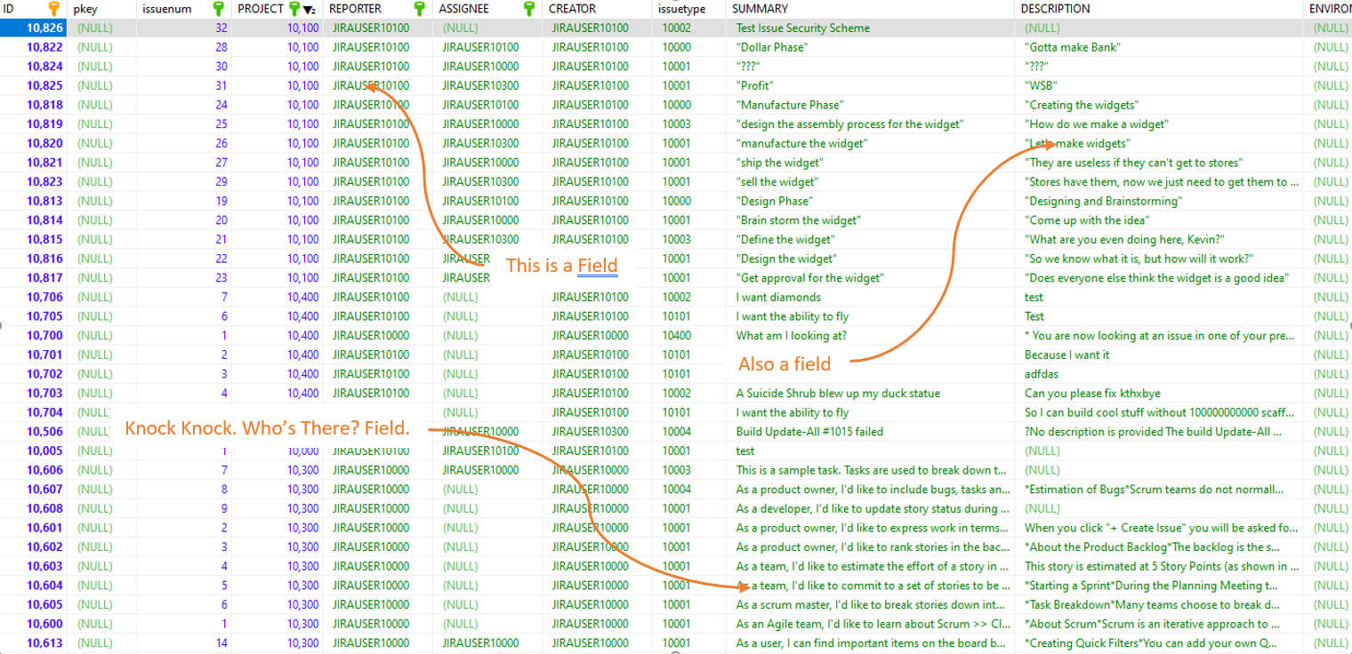Select the ID cell 10,613
This screenshot has height=654, width=1352.
click(x=44, y=643)
